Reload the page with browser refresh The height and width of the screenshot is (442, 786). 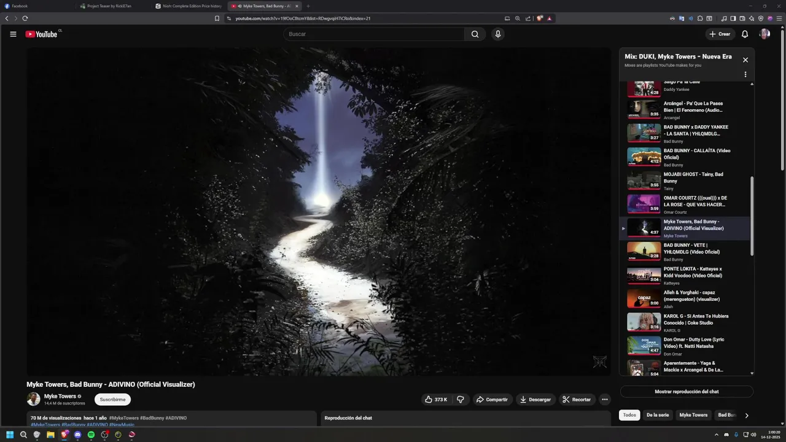25,18
